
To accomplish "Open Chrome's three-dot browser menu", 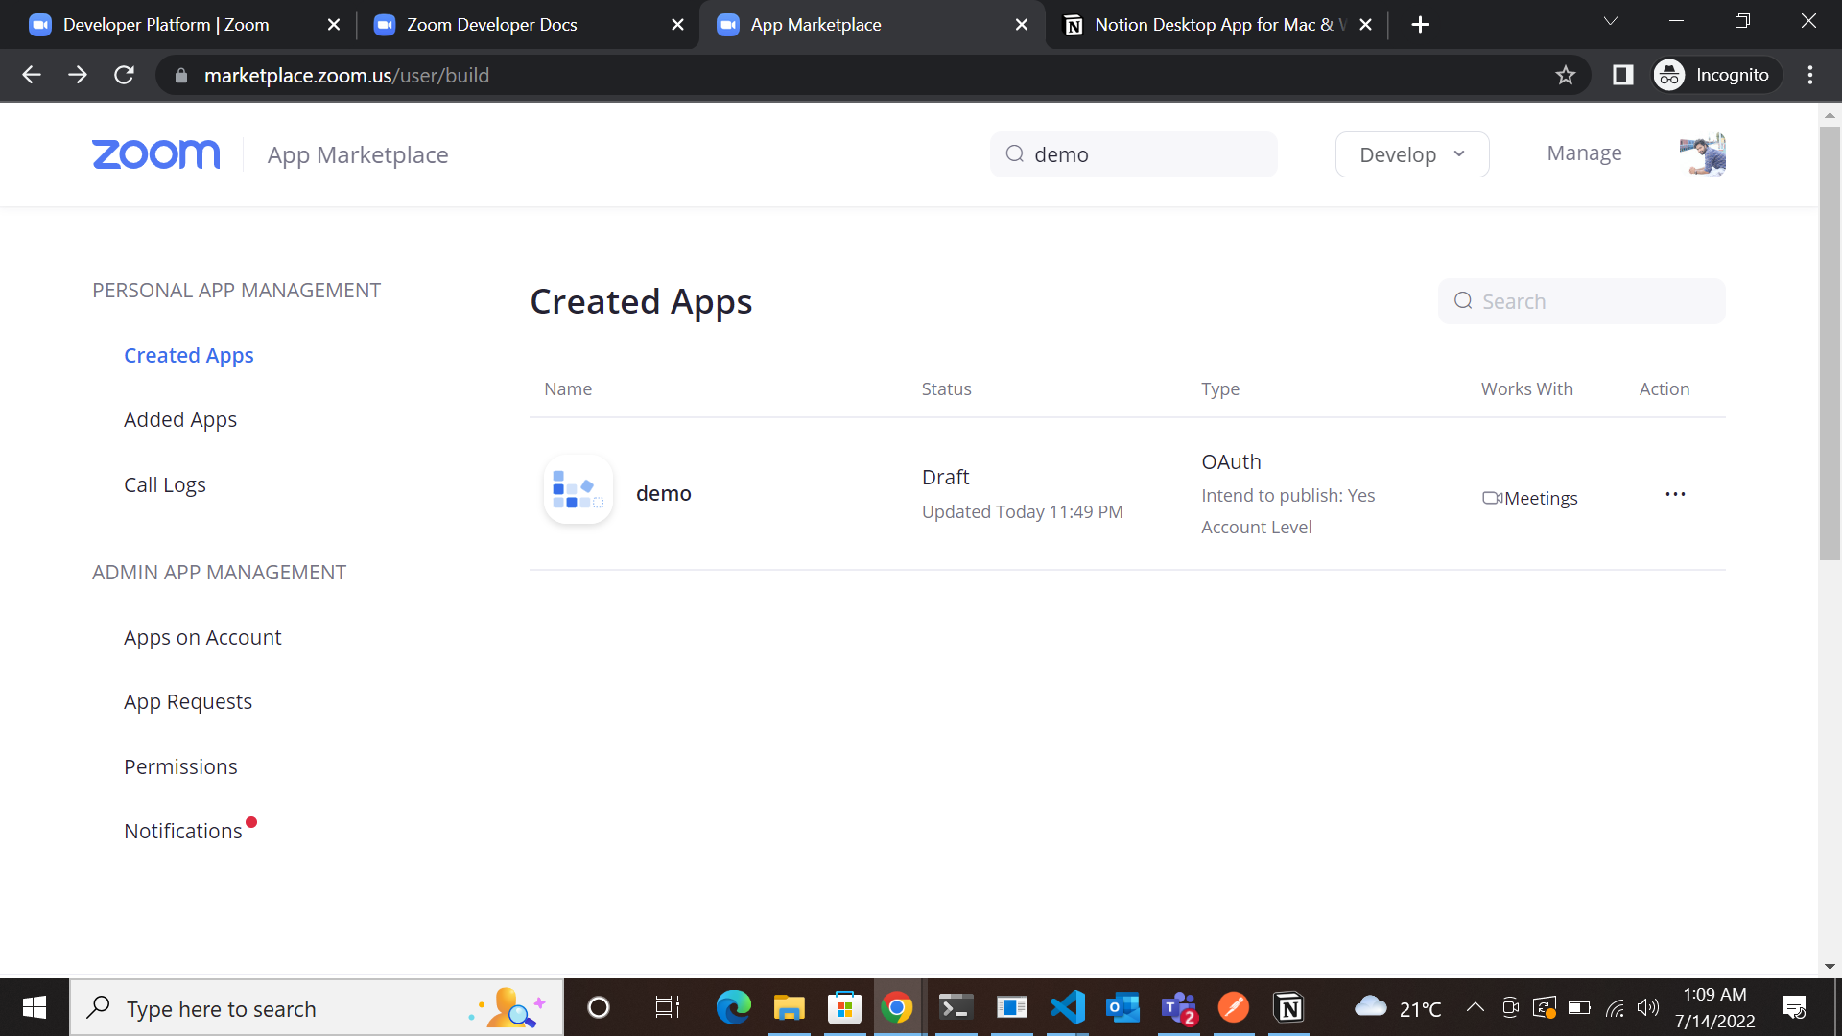I will coord(1811,75).
